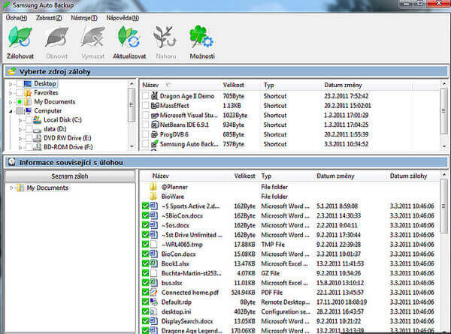
Task: Select the ~WRL4065.tmp file name
Action: pos(182,245)
